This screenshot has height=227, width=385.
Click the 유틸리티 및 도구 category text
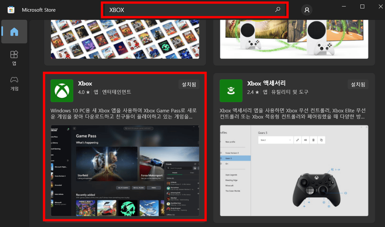(290, 92)
